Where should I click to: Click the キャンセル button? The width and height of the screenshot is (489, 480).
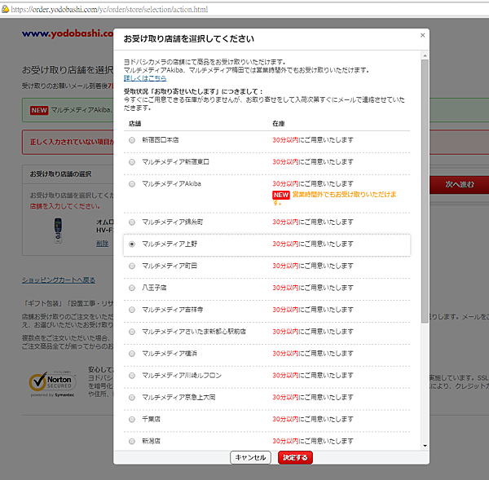coord(250,457)
